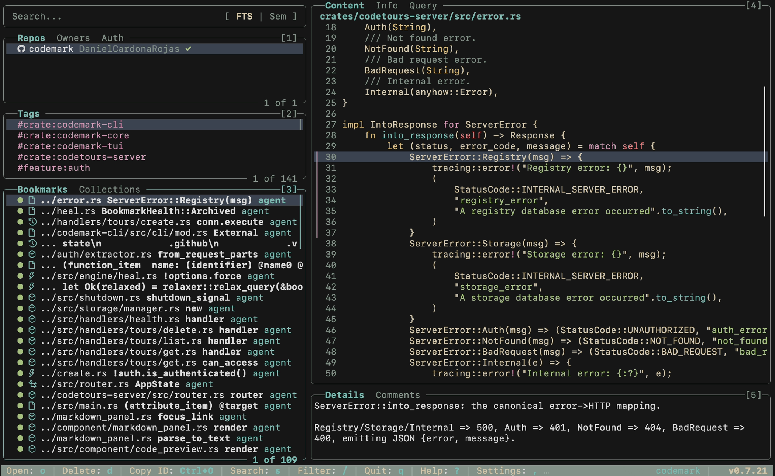Click the Settings hint in the status bar

(507, 471)
